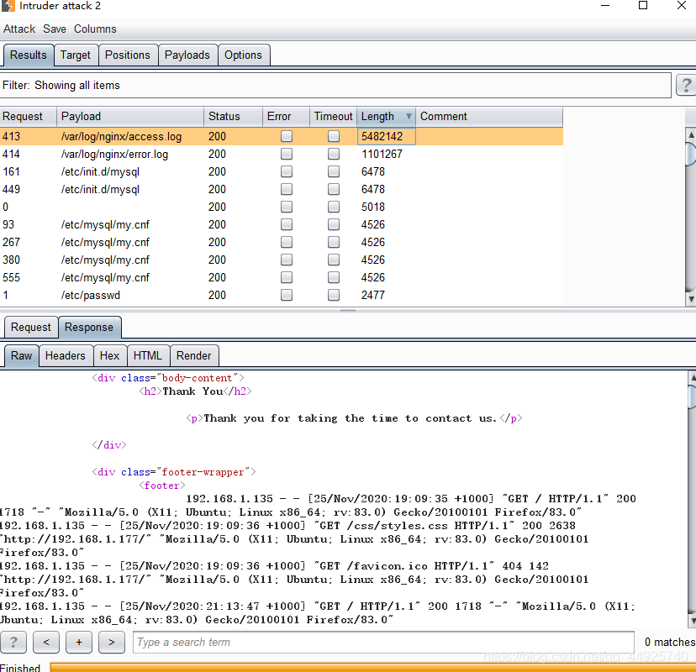Switch to the Payloads tab

187,55
